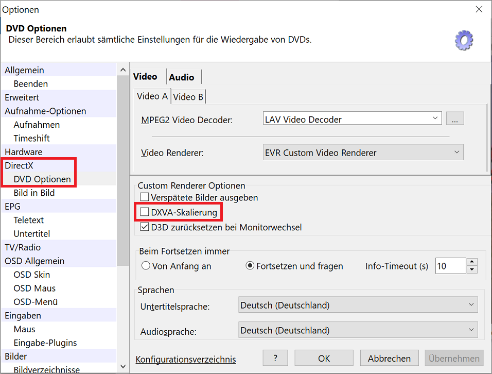Expand the Video Renderer dropdown
Screen dimensions: 492x374
pos(362,152)
